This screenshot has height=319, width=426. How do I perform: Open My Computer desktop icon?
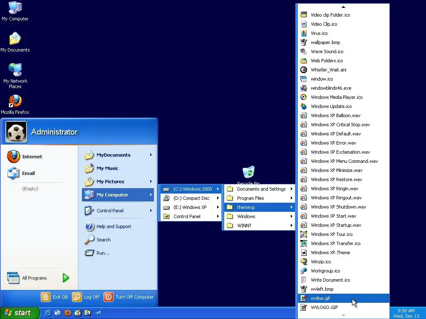click(x=15, y=11)
